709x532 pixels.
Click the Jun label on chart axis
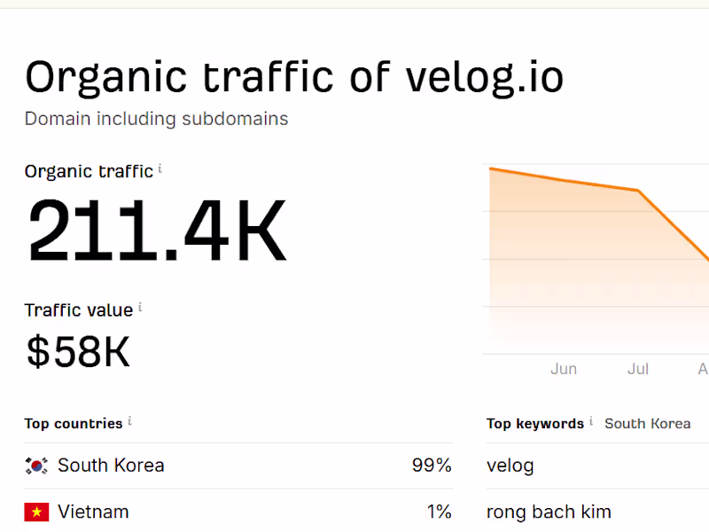pyautogui.click(x=564, y=369)
